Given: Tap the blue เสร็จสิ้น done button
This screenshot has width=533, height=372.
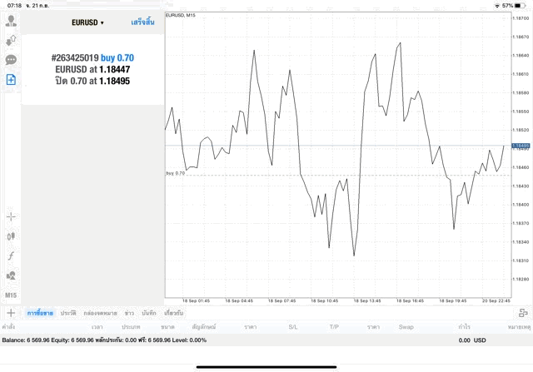Looking at the screenshot, I should tap(142, 22).
